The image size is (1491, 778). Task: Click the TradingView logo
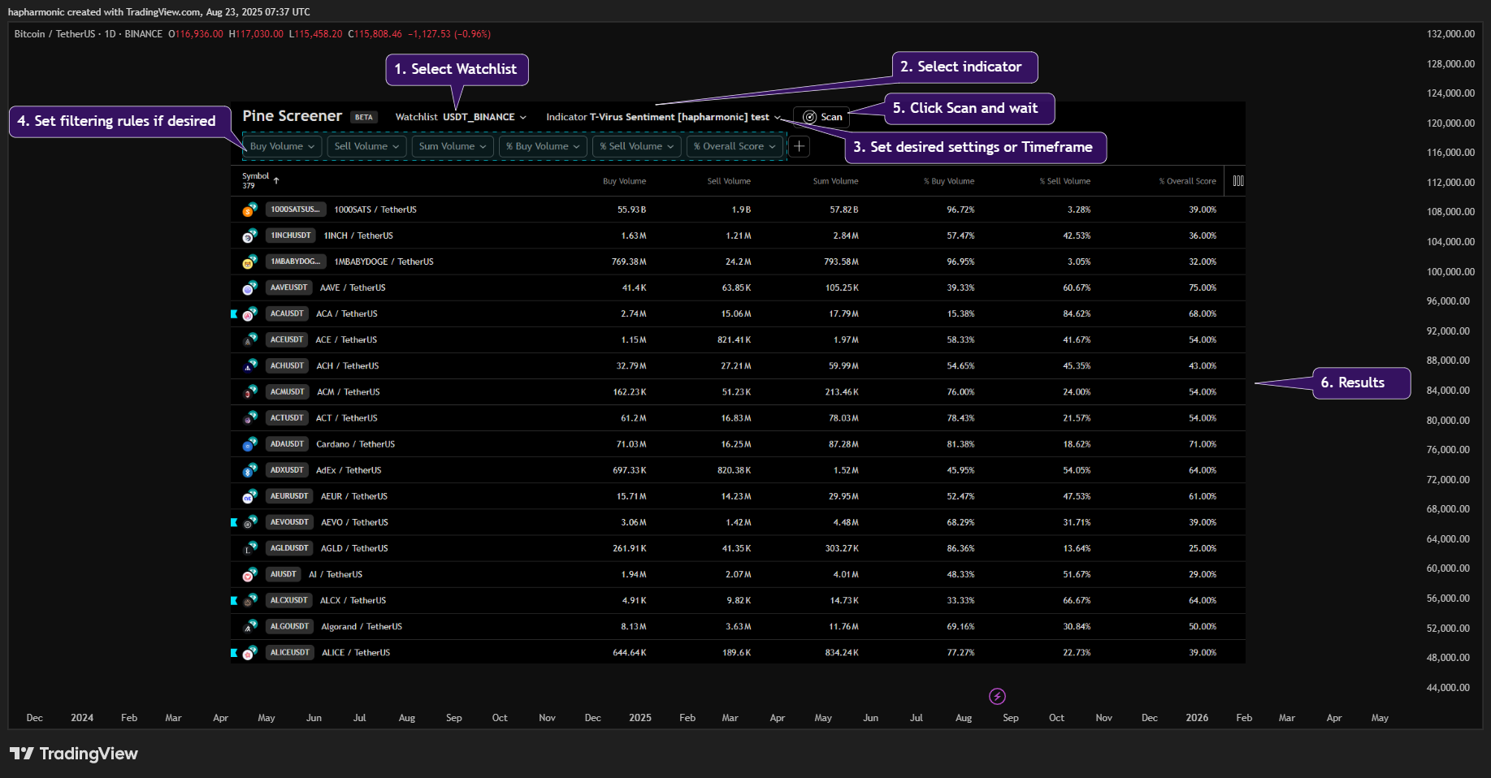[74, 754]
